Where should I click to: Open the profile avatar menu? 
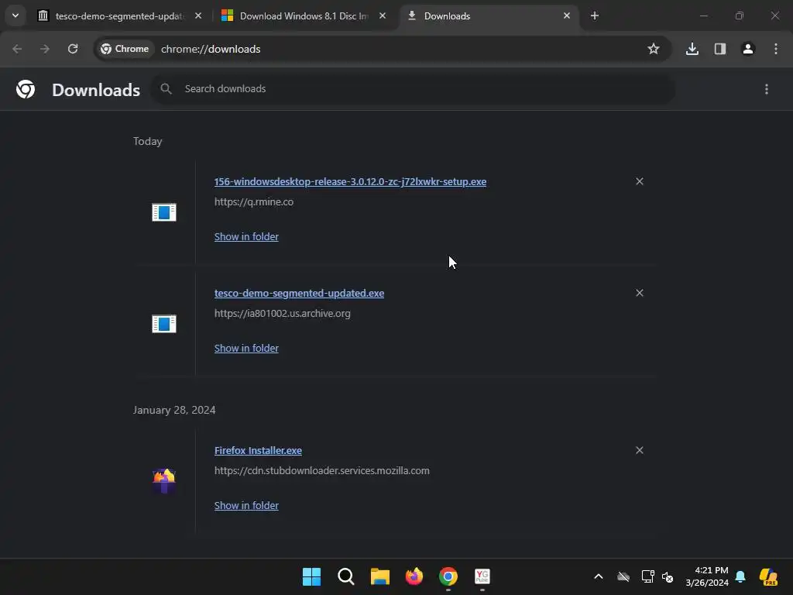[x=748, y=49]
